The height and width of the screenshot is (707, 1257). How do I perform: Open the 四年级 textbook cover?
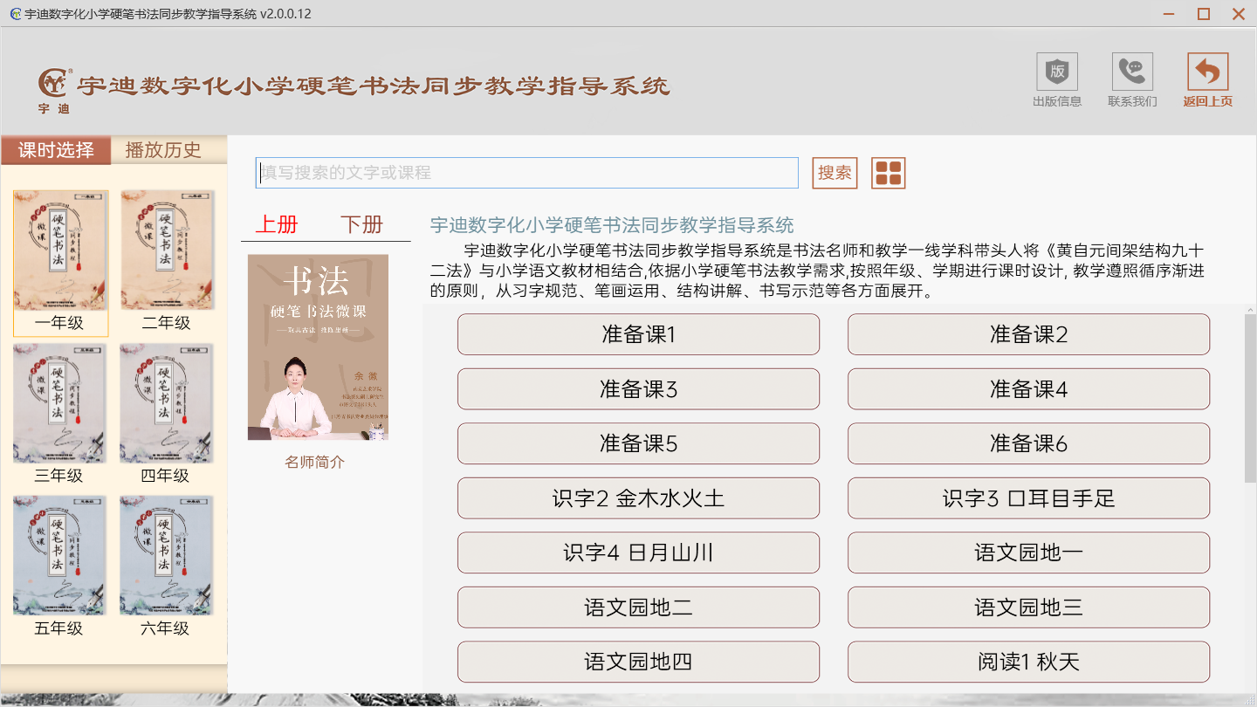pyautogui.click(x=167, y=403)
